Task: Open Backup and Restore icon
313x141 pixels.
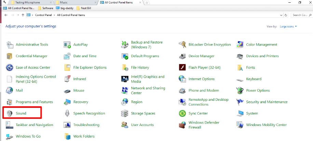Action: [x=125, y=45]
